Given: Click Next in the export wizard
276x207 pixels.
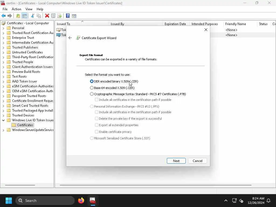Looking at the screenshot, I should point(176,161).
